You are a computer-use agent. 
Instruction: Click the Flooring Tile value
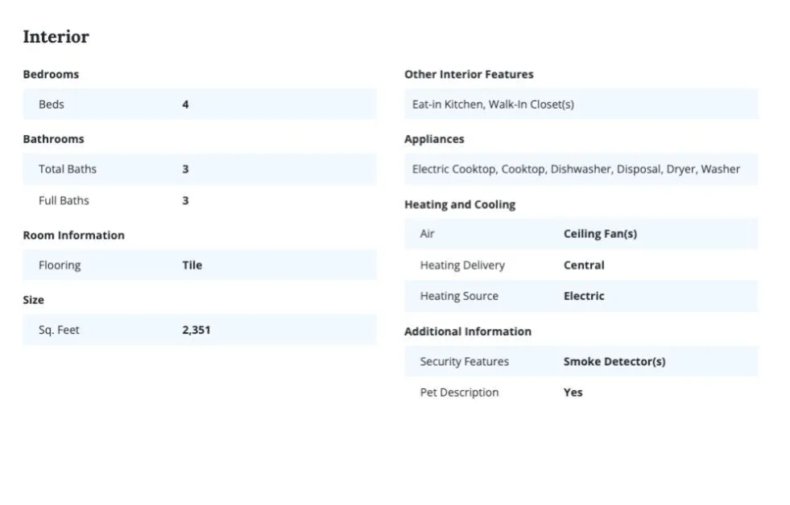(192, 265)
